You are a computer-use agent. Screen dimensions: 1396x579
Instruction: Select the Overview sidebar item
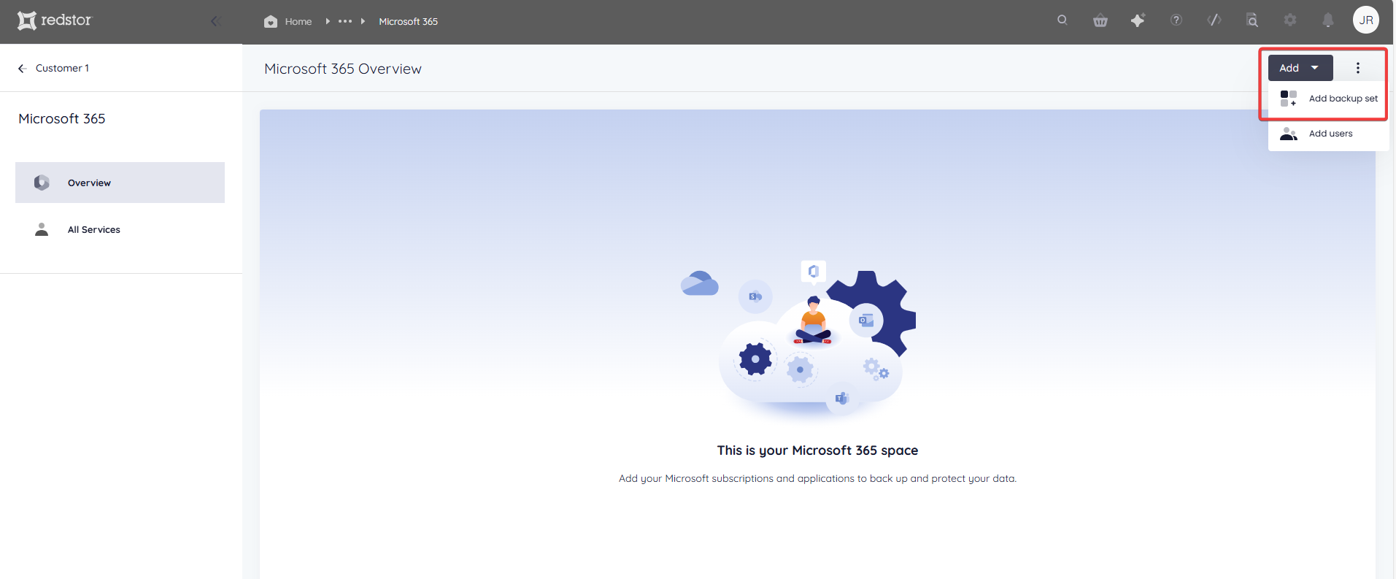point(120,183)
